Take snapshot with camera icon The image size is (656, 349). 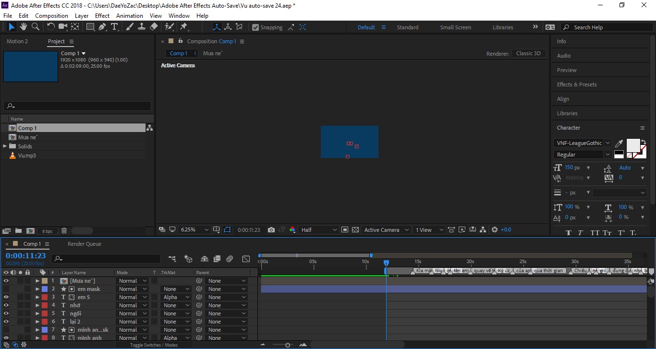click(271, 230)
